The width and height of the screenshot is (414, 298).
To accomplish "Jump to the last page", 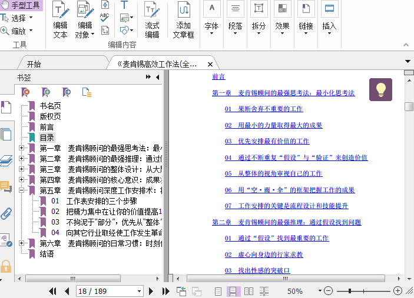I will tap(166, 291).
